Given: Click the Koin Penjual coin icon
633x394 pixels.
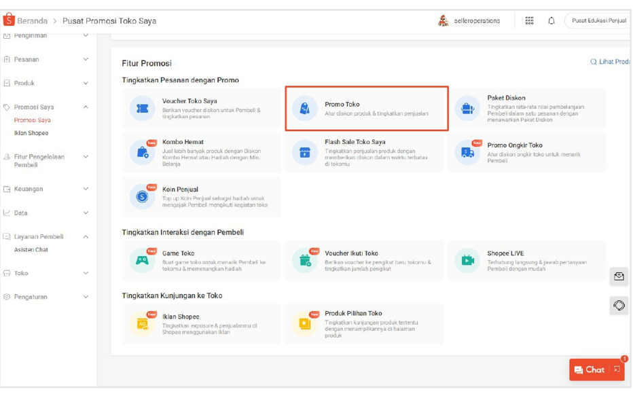Looking at the screenshot, I should click(143, 196).
